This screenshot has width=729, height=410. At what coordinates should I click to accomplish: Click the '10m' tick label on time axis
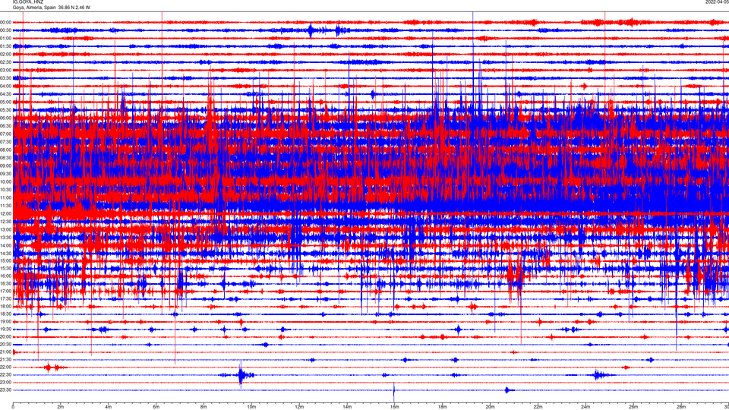(251, 407)
